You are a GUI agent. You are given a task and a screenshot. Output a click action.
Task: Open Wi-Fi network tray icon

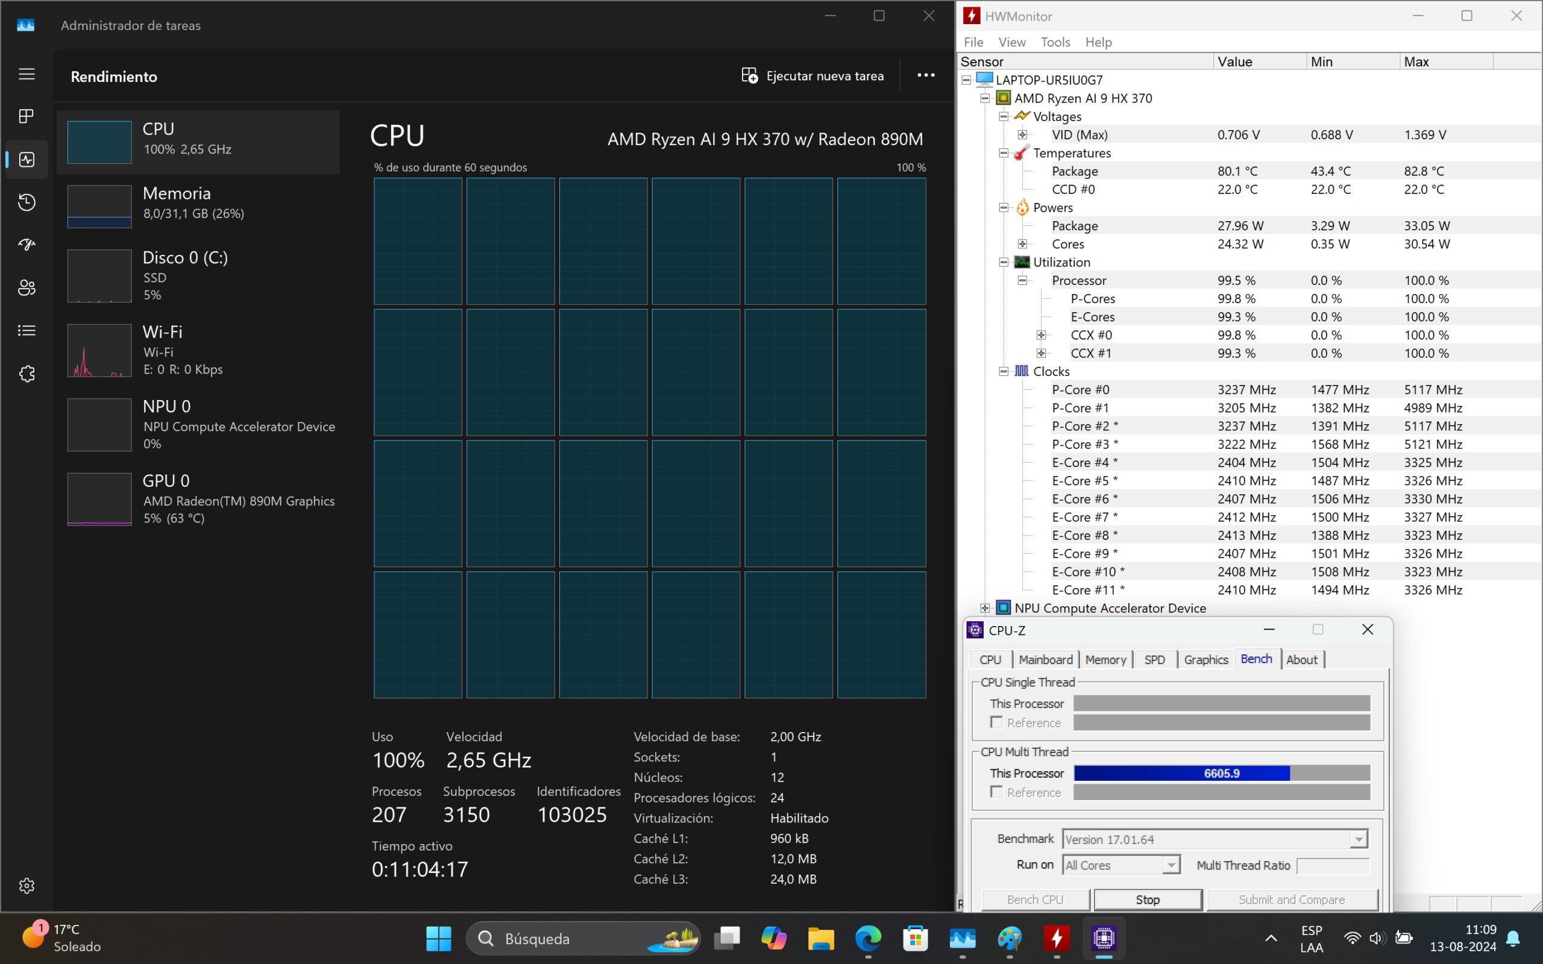coord(1353,939)
